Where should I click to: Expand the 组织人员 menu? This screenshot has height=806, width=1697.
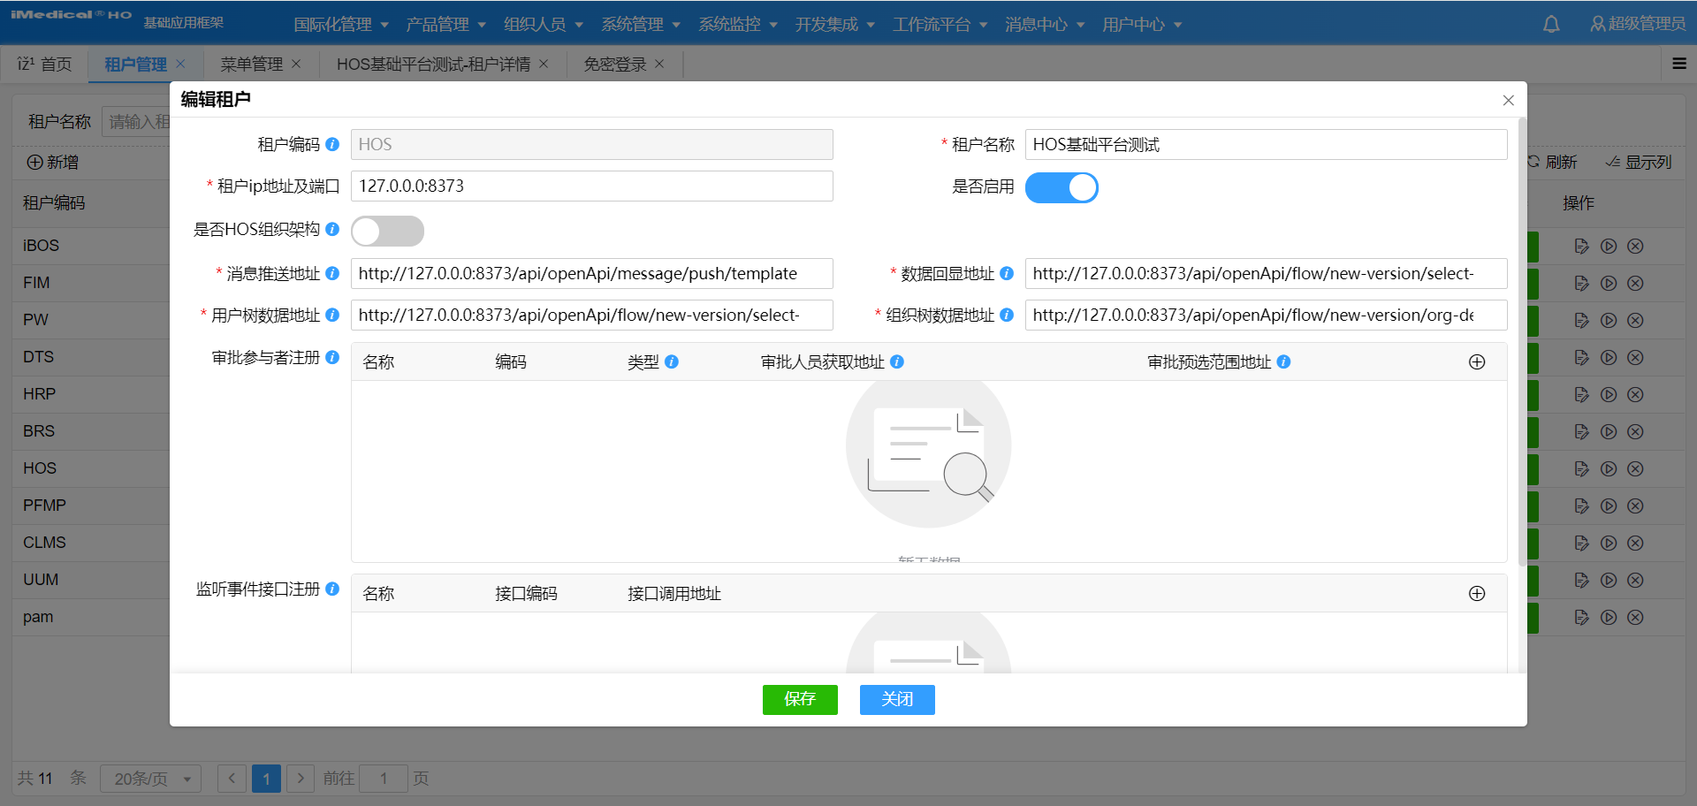click(x=544, y=24)
